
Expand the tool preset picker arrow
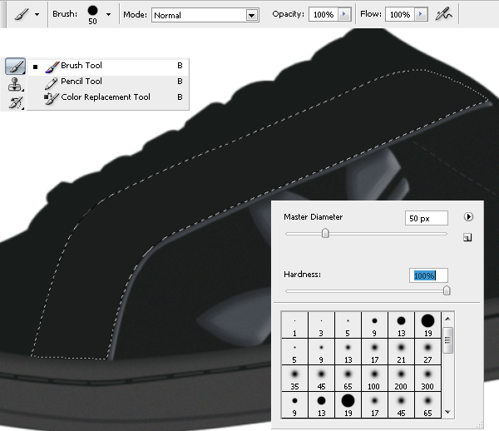pyautogui.click(x=37, y=14)
